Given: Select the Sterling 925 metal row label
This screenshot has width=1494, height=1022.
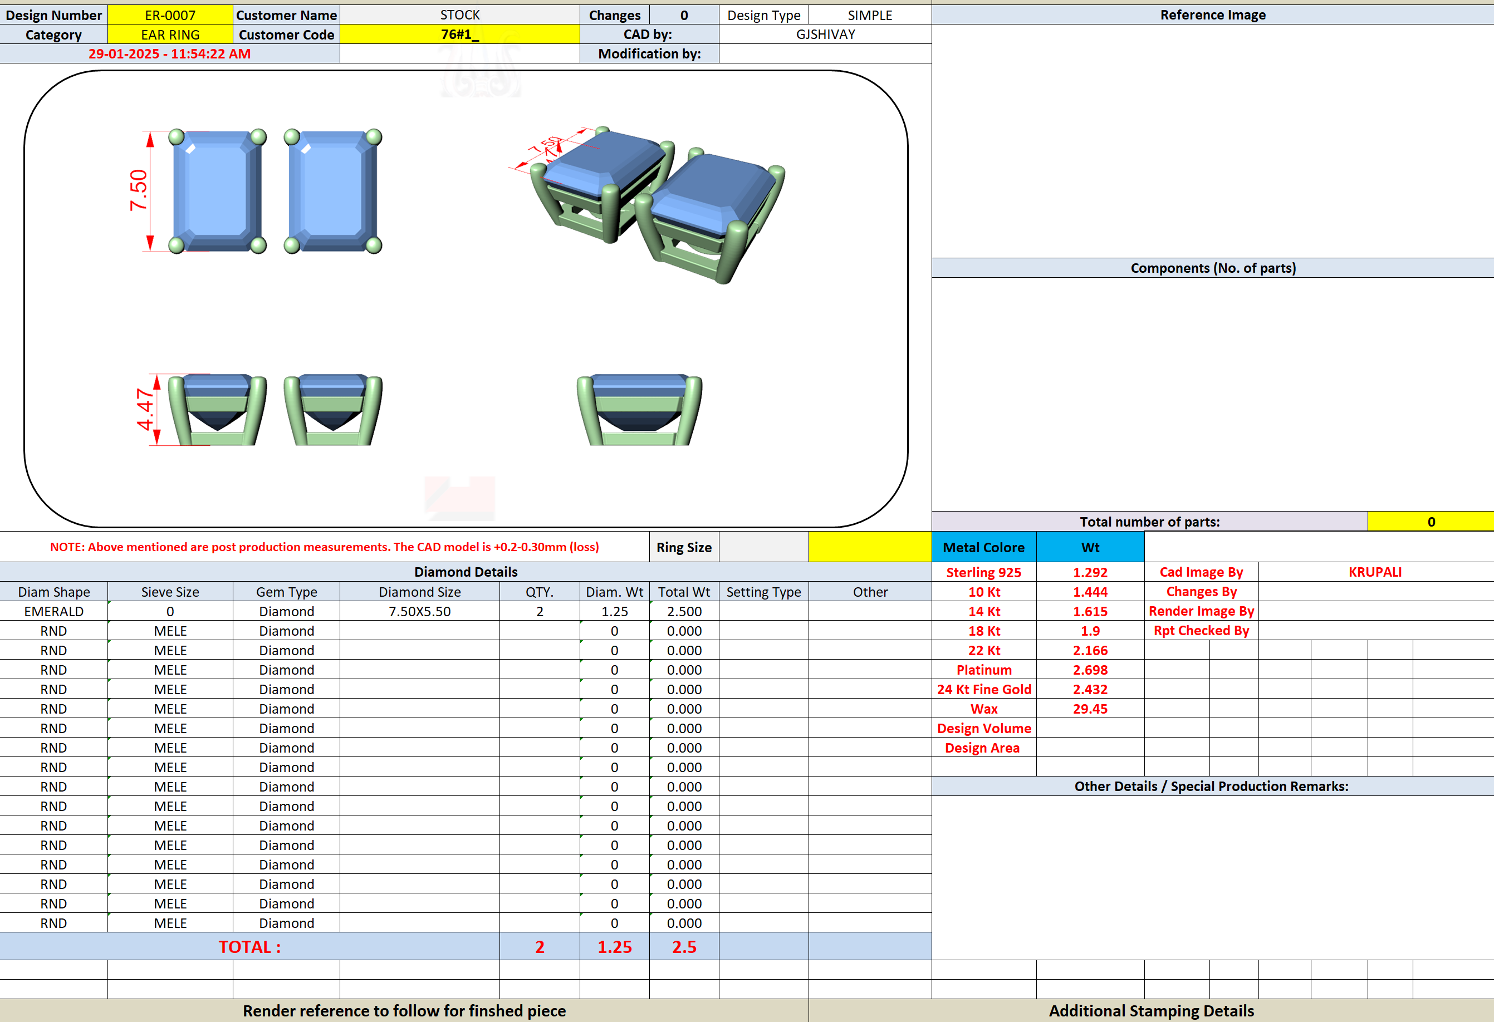Looking at the screenshot, I should pos(983,572).
